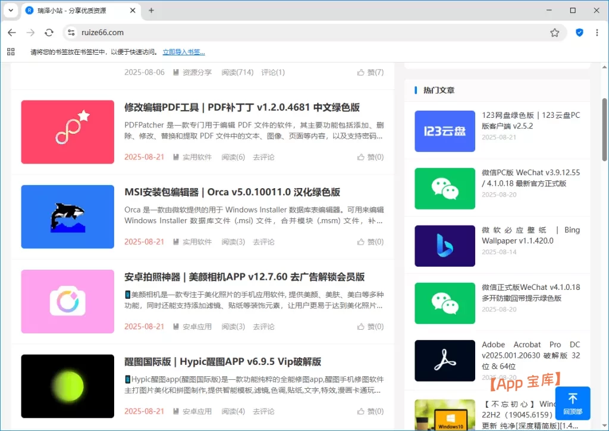Click the 回顶部 back-to-top button
The image size is (609, 431).
(572, 403)
